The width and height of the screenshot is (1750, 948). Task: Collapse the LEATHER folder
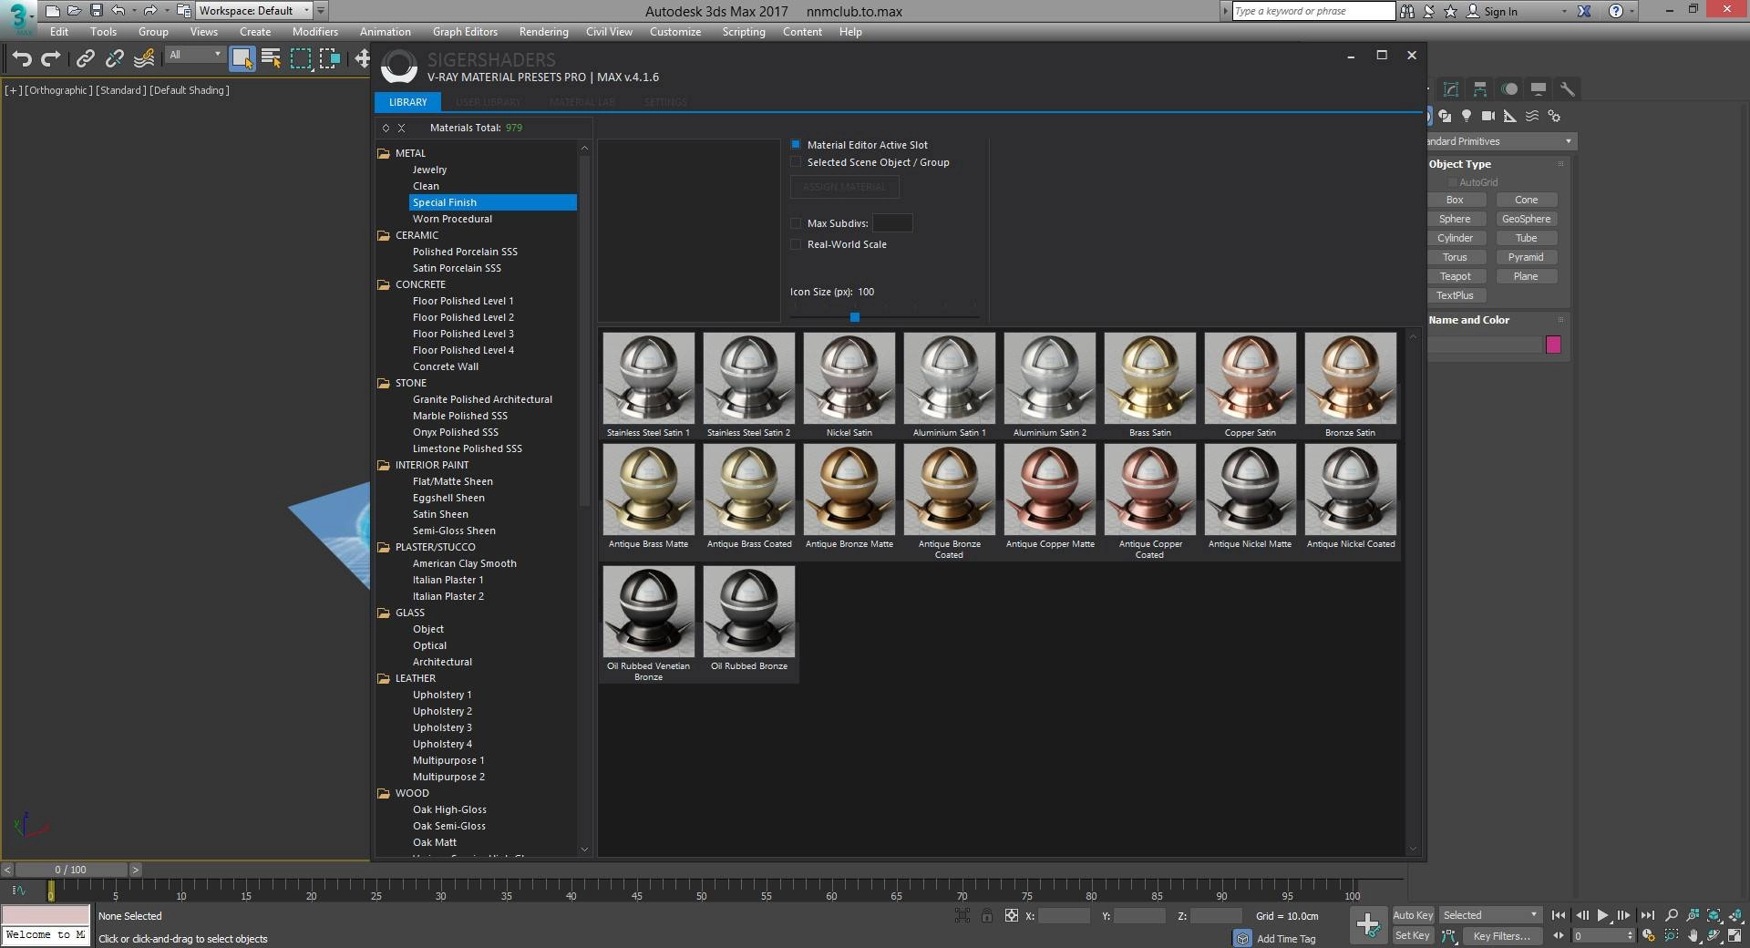click(384, 678)
